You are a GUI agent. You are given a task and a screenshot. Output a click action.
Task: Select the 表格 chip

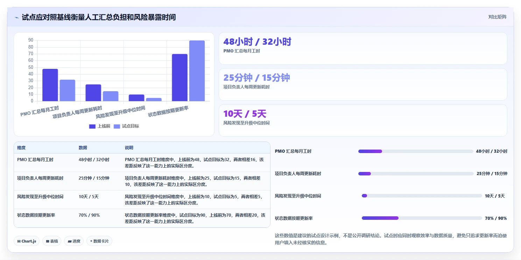[x=52, y=241]
